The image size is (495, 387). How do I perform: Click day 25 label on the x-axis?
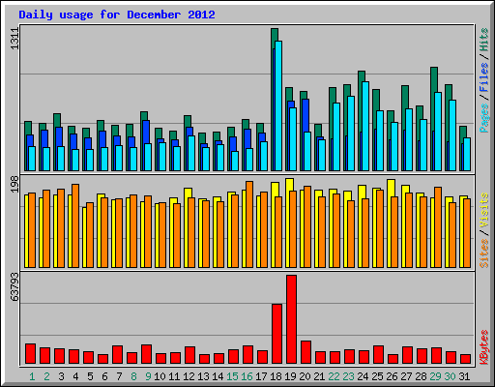click(x=377, y=376)
